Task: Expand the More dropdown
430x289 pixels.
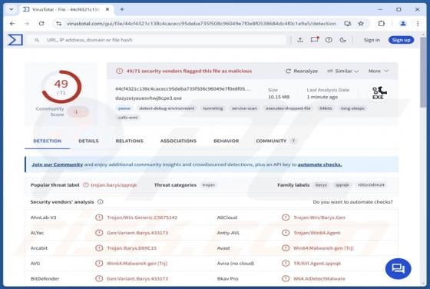Action: 378,71
